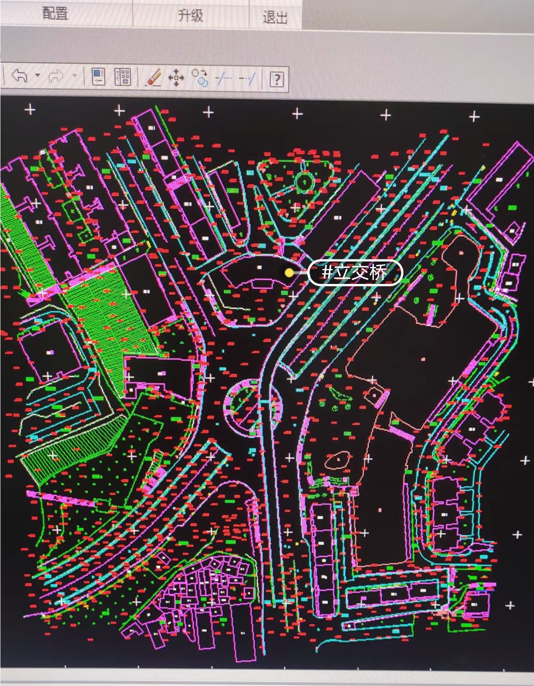Open Help question mark icon

click(x=277, y=79)
